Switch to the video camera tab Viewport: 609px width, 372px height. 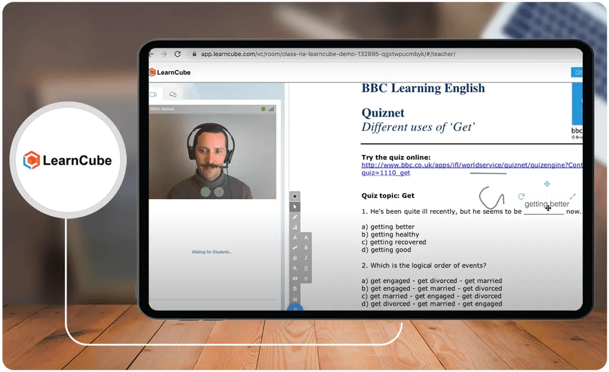tap(153, 94)
